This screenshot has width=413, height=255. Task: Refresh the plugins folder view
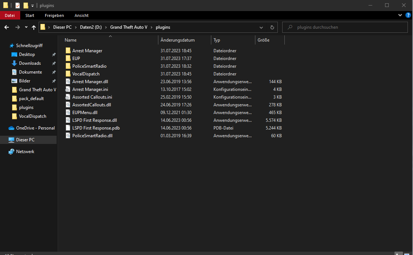pyautogui.click(x=272, y=27)
